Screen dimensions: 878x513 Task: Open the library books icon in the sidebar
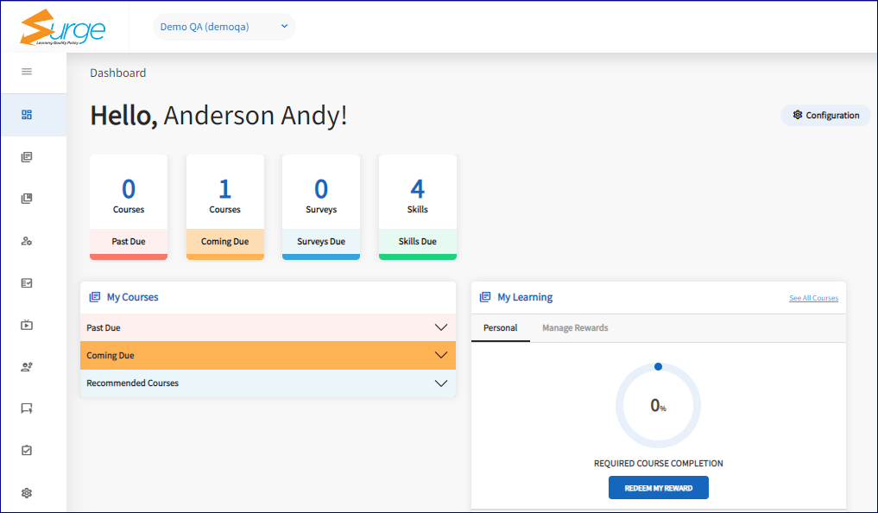click(26, 198)
